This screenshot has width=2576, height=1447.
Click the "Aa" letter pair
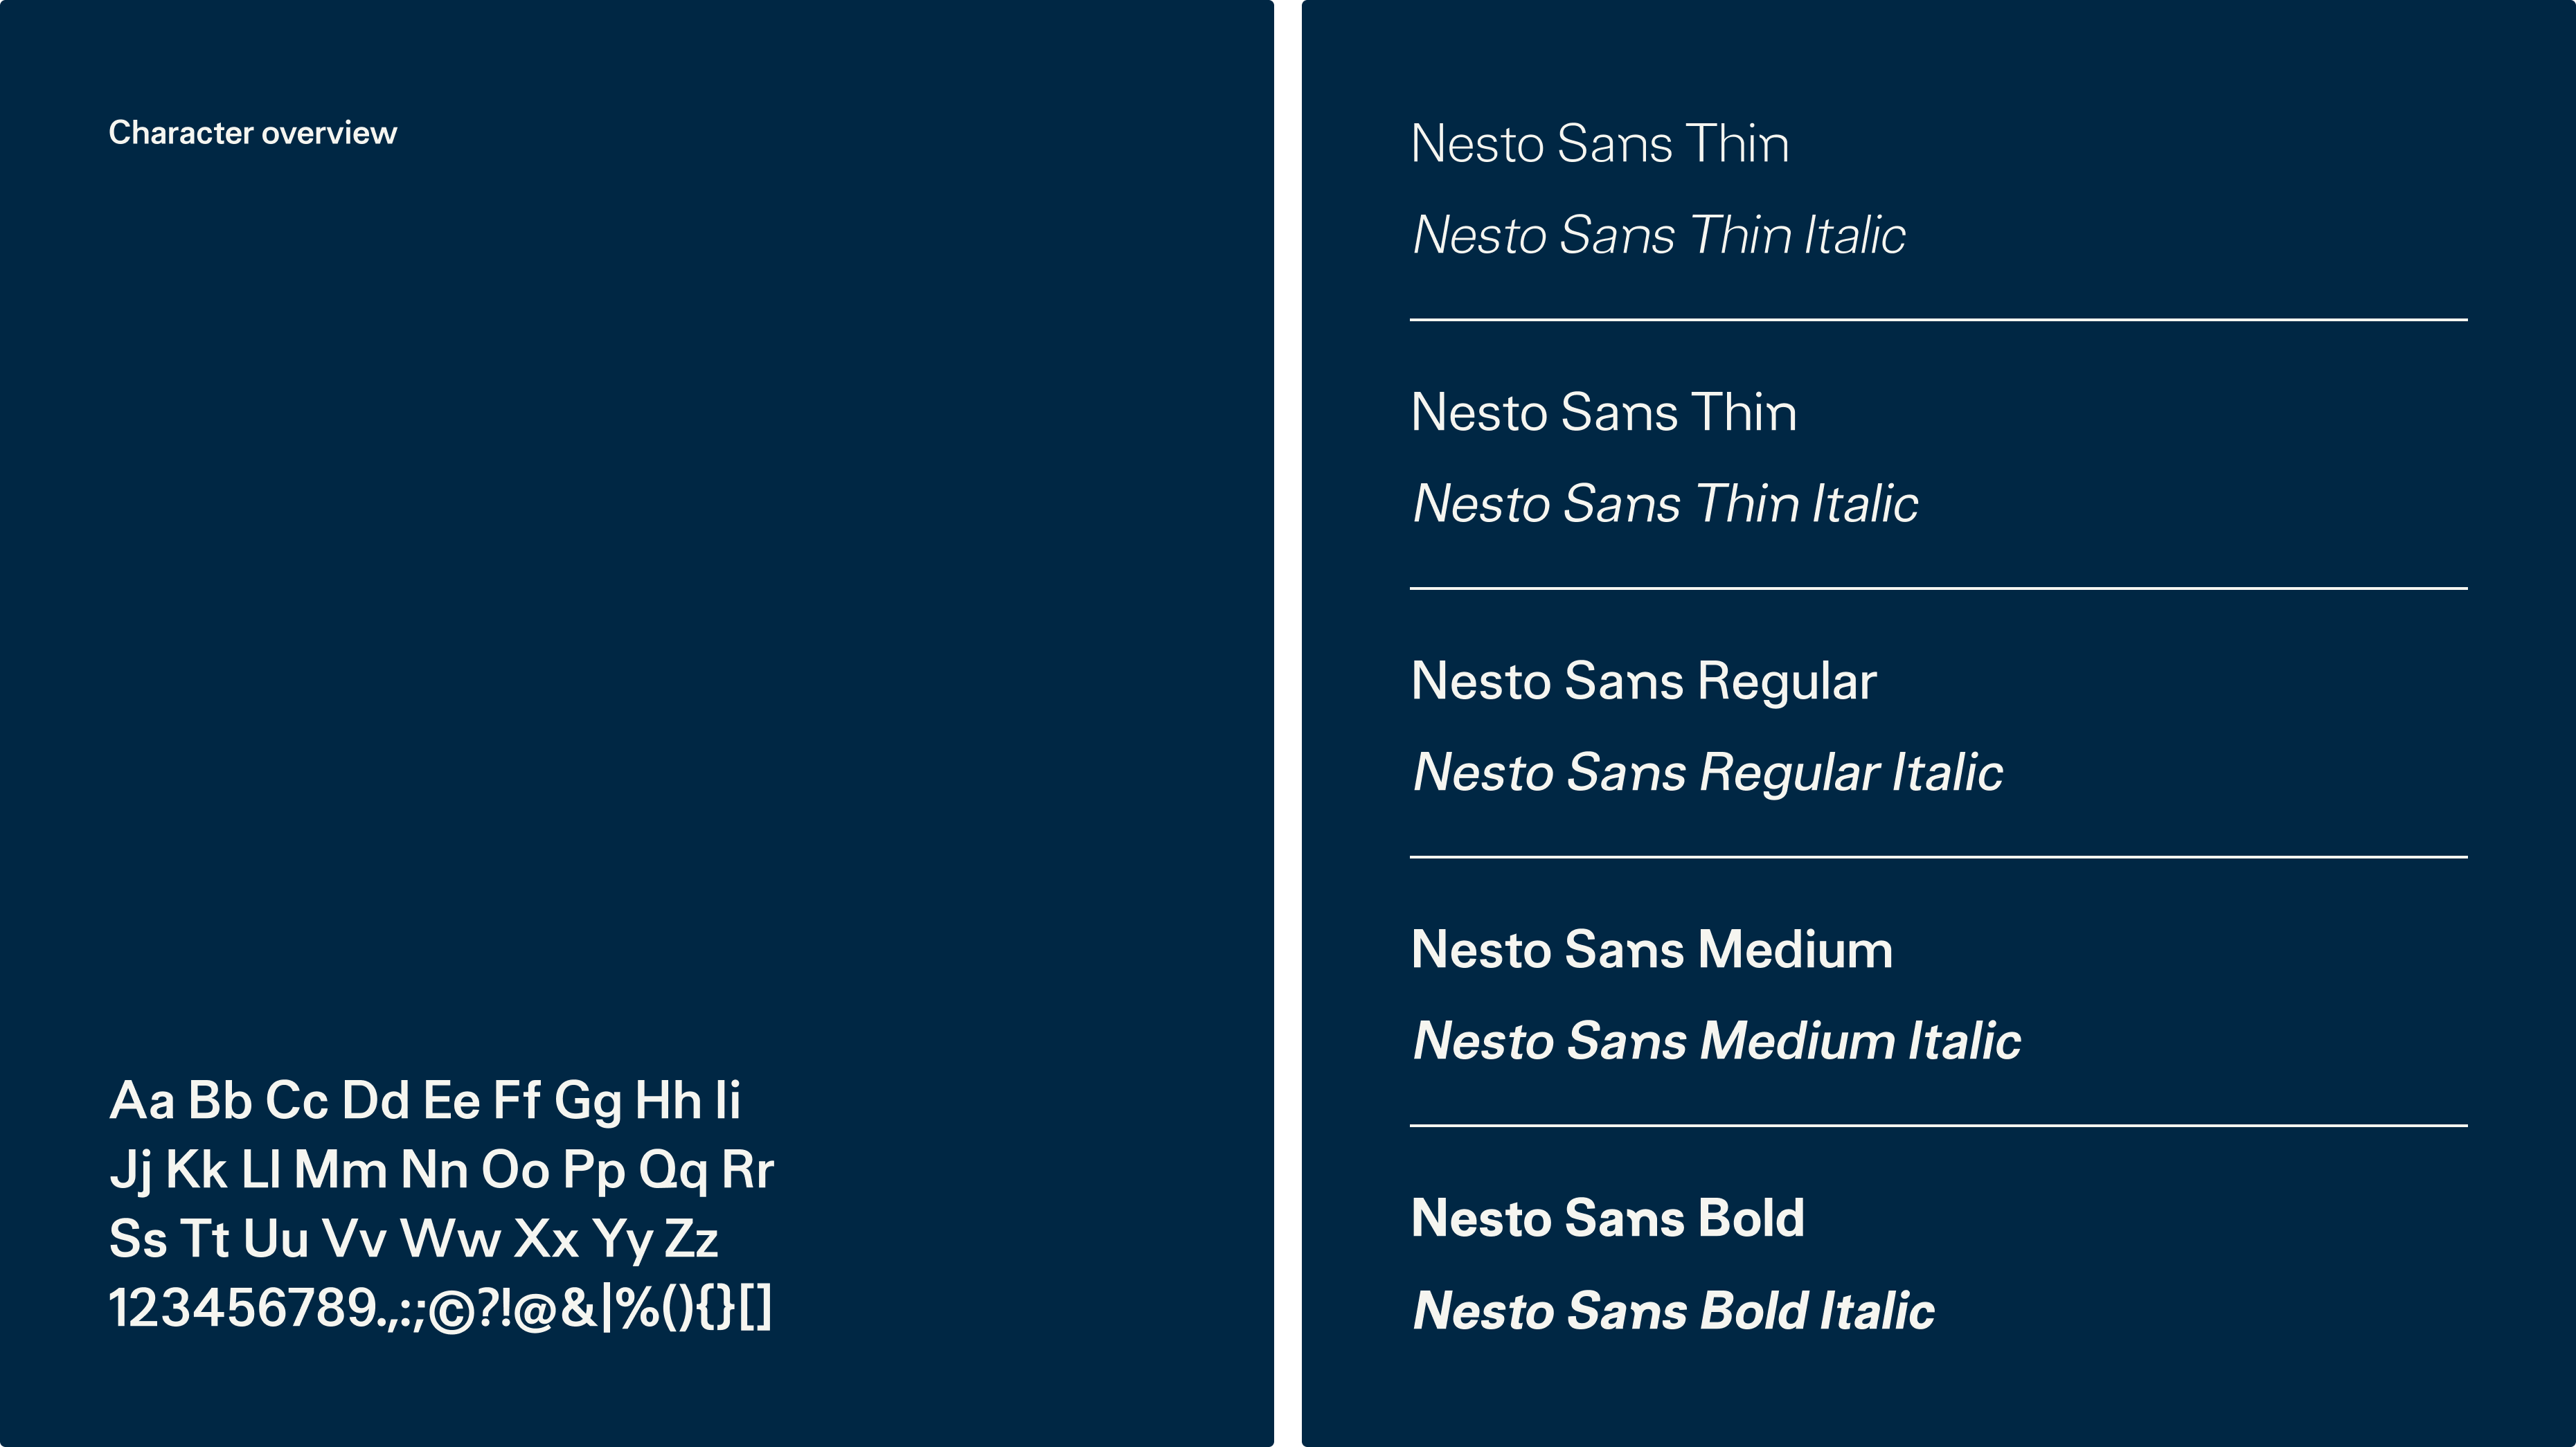tap(142, 1101)
